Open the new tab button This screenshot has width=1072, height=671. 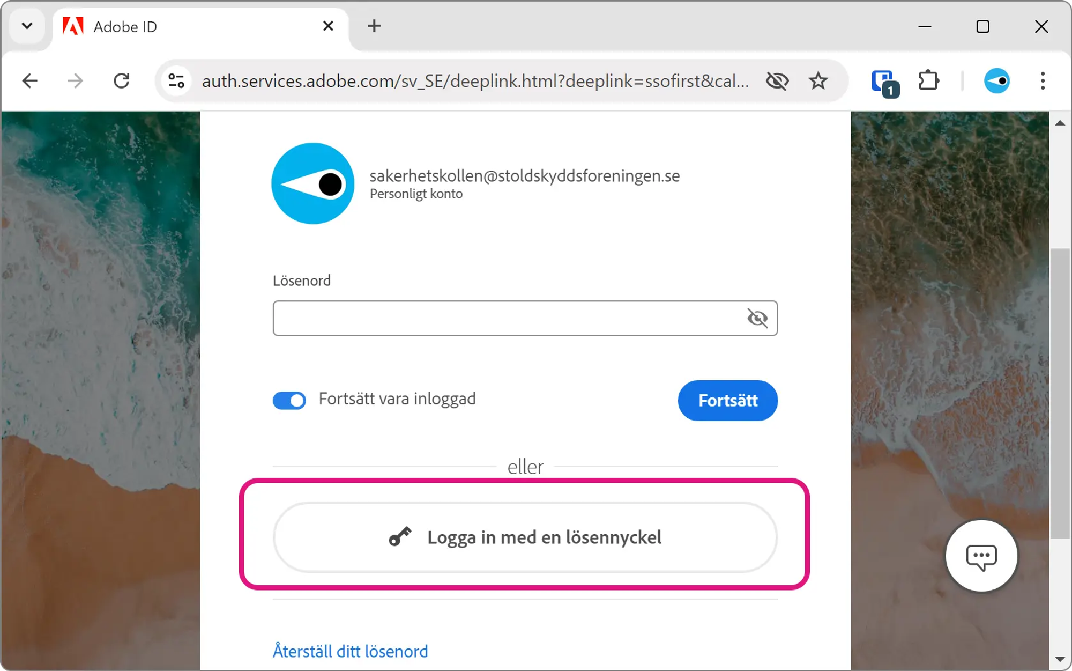click(x=374, y=26)
